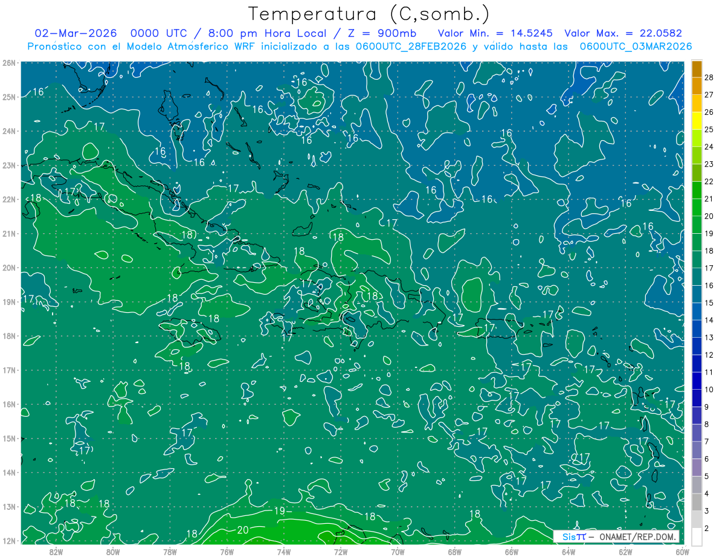The image size is (725, 560).
Task: Click the "15N" latitude label
Action: [x=8, y=438]
